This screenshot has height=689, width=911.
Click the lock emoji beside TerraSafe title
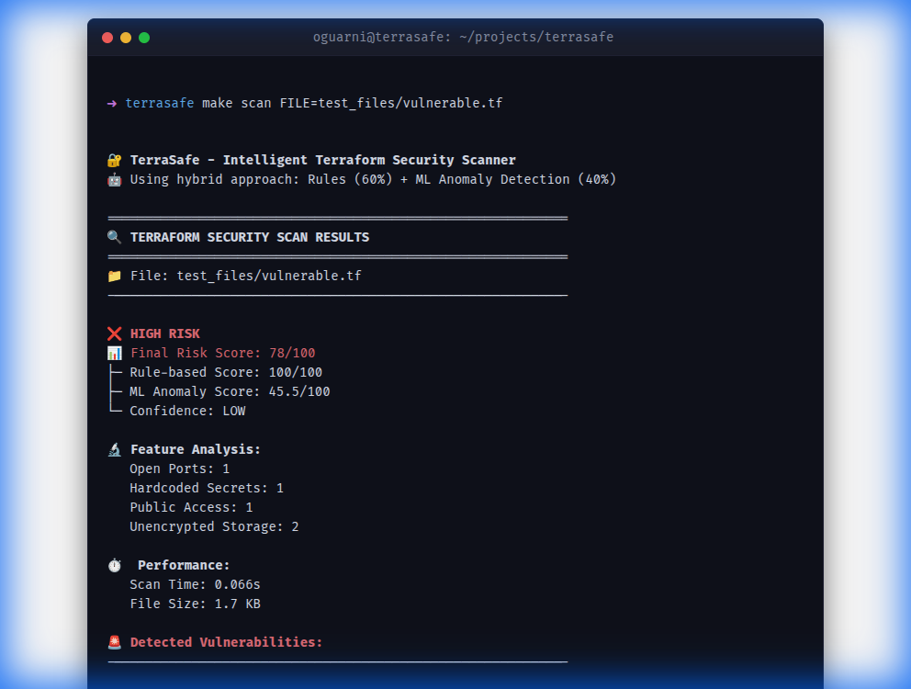click(x=115, y=158)
